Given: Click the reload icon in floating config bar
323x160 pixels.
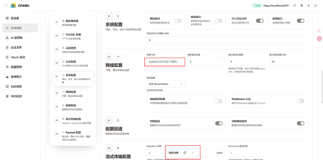Looking at the screenshot, I should (185, 153).
